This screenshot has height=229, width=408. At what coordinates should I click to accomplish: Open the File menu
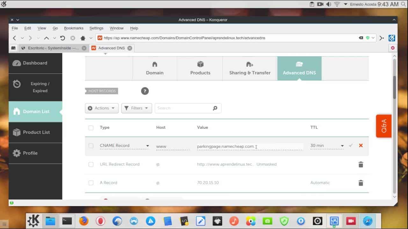coord(15,28)
